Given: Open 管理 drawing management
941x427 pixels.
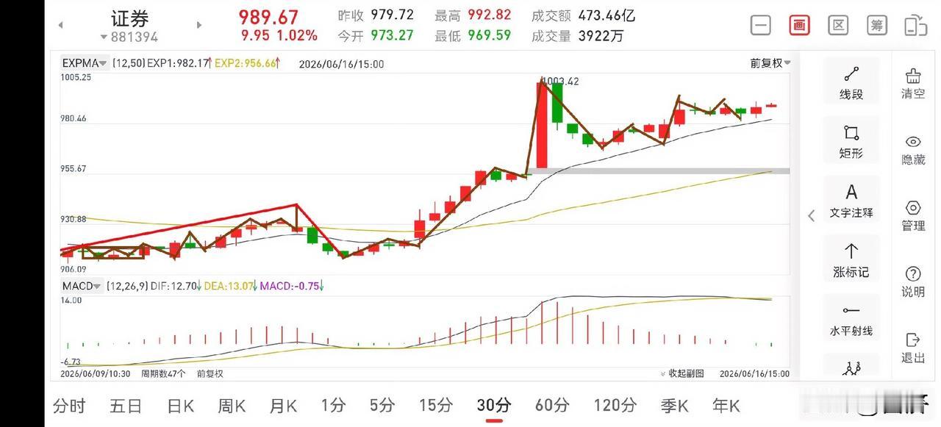Looking at the screenshot, I should pos(913,215).
